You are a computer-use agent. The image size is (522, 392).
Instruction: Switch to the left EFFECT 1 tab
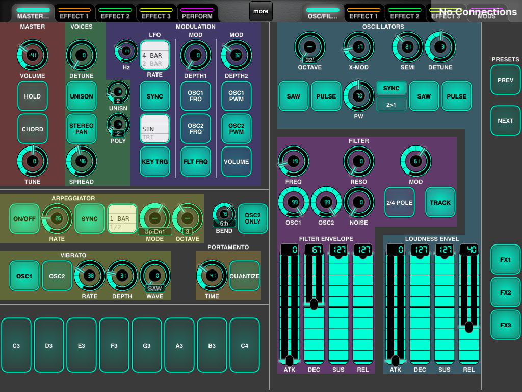point(74,13)
